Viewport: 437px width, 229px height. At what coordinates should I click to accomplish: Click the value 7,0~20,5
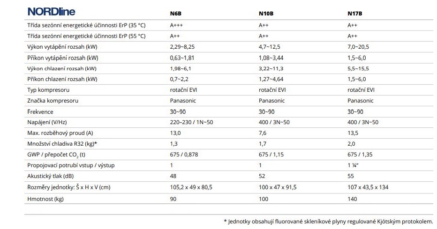click(358, 47)
